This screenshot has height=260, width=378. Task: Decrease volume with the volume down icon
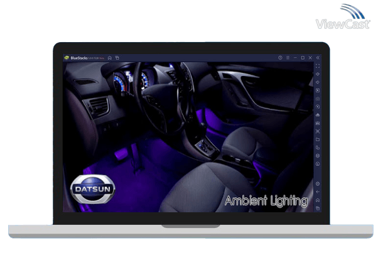(318, 82)
